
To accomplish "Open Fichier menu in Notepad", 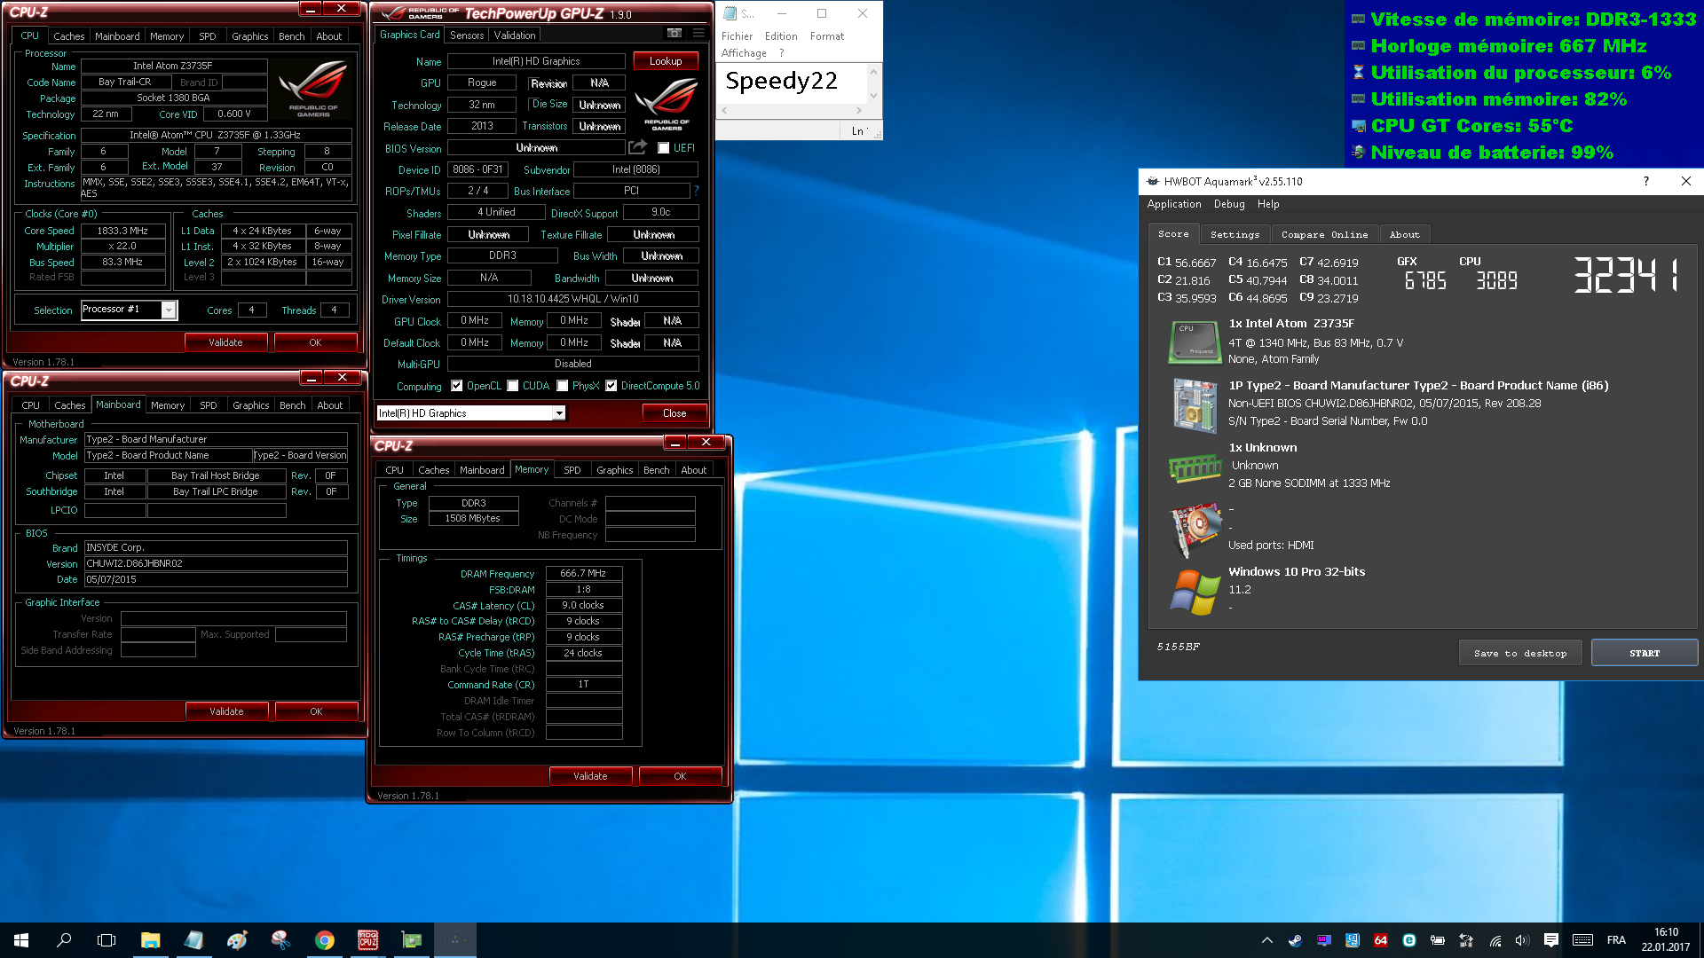I will click(737, 36).
